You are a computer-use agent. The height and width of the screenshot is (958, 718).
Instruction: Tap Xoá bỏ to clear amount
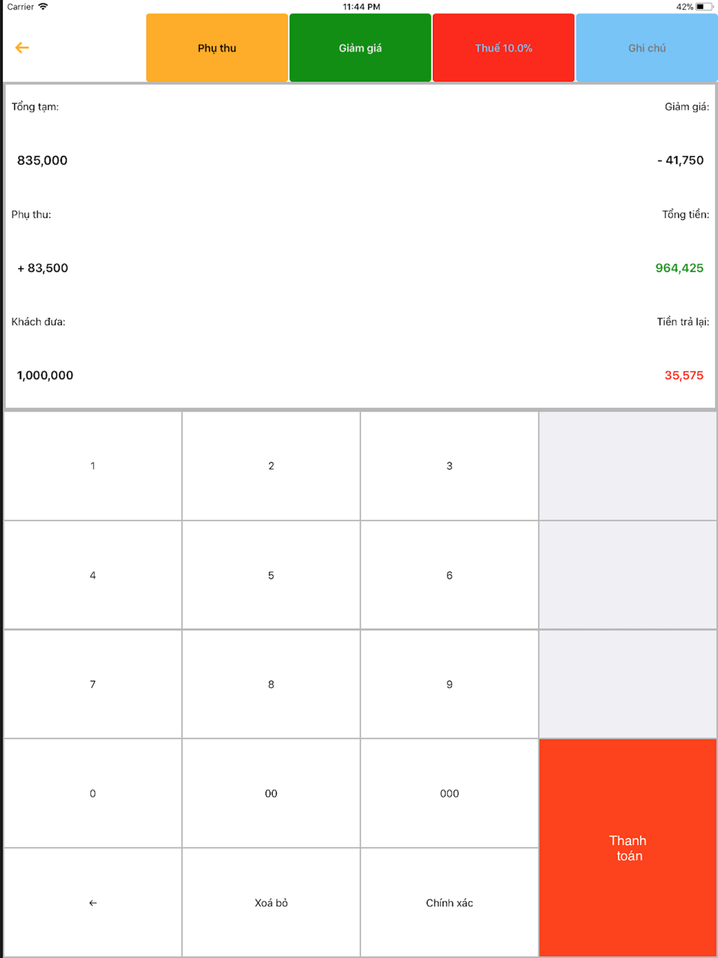(271, 903)
